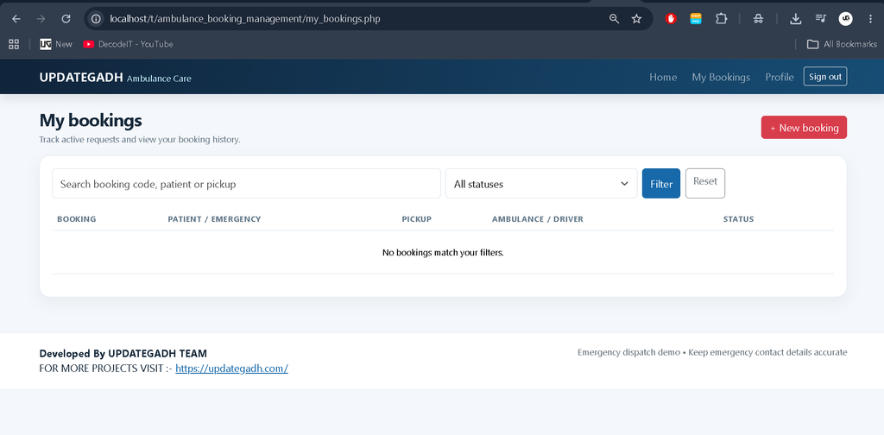This screenshot has width=884, height=435.
Task: Open the All Bookmarks folder
Action: pos(842,44)
